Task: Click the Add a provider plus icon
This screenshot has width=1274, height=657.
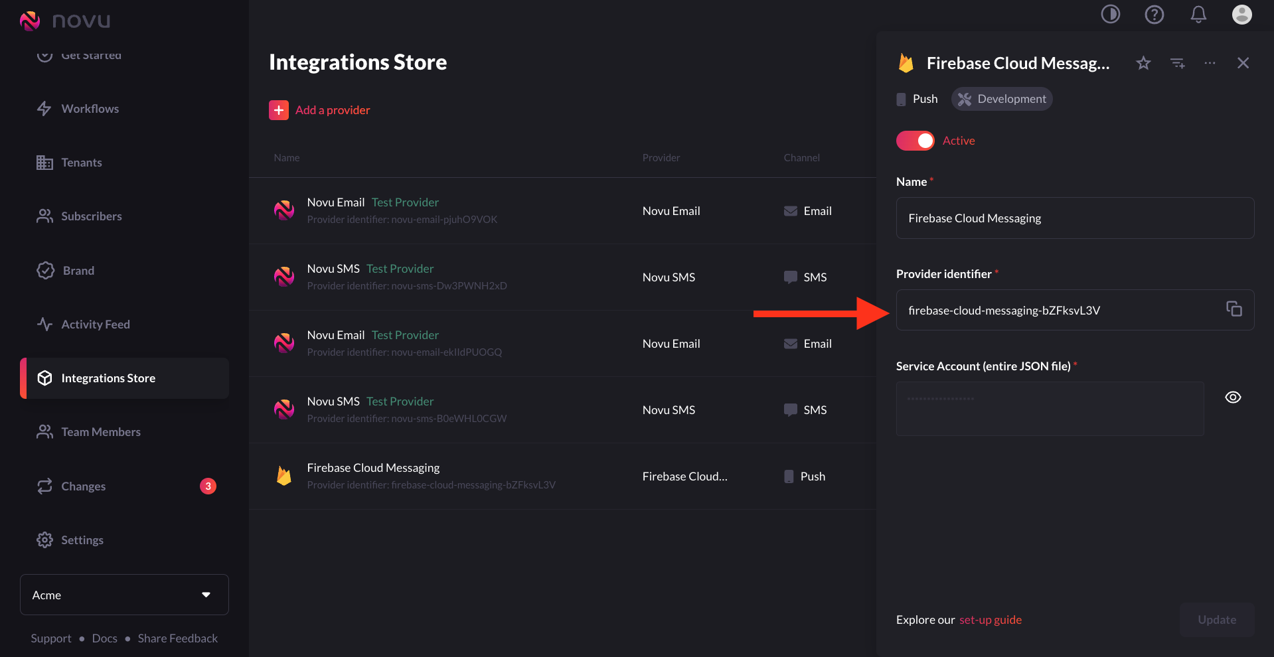Action: point(279,110)
